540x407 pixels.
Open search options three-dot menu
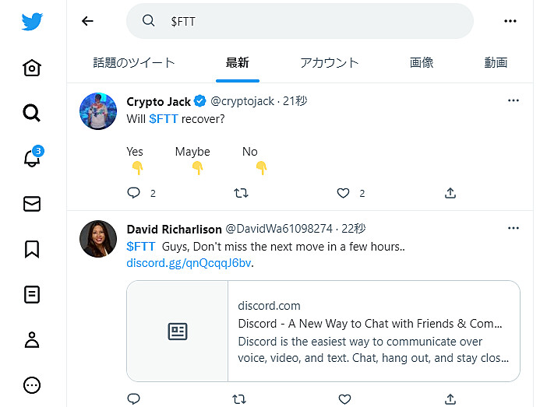coord(510,21)
